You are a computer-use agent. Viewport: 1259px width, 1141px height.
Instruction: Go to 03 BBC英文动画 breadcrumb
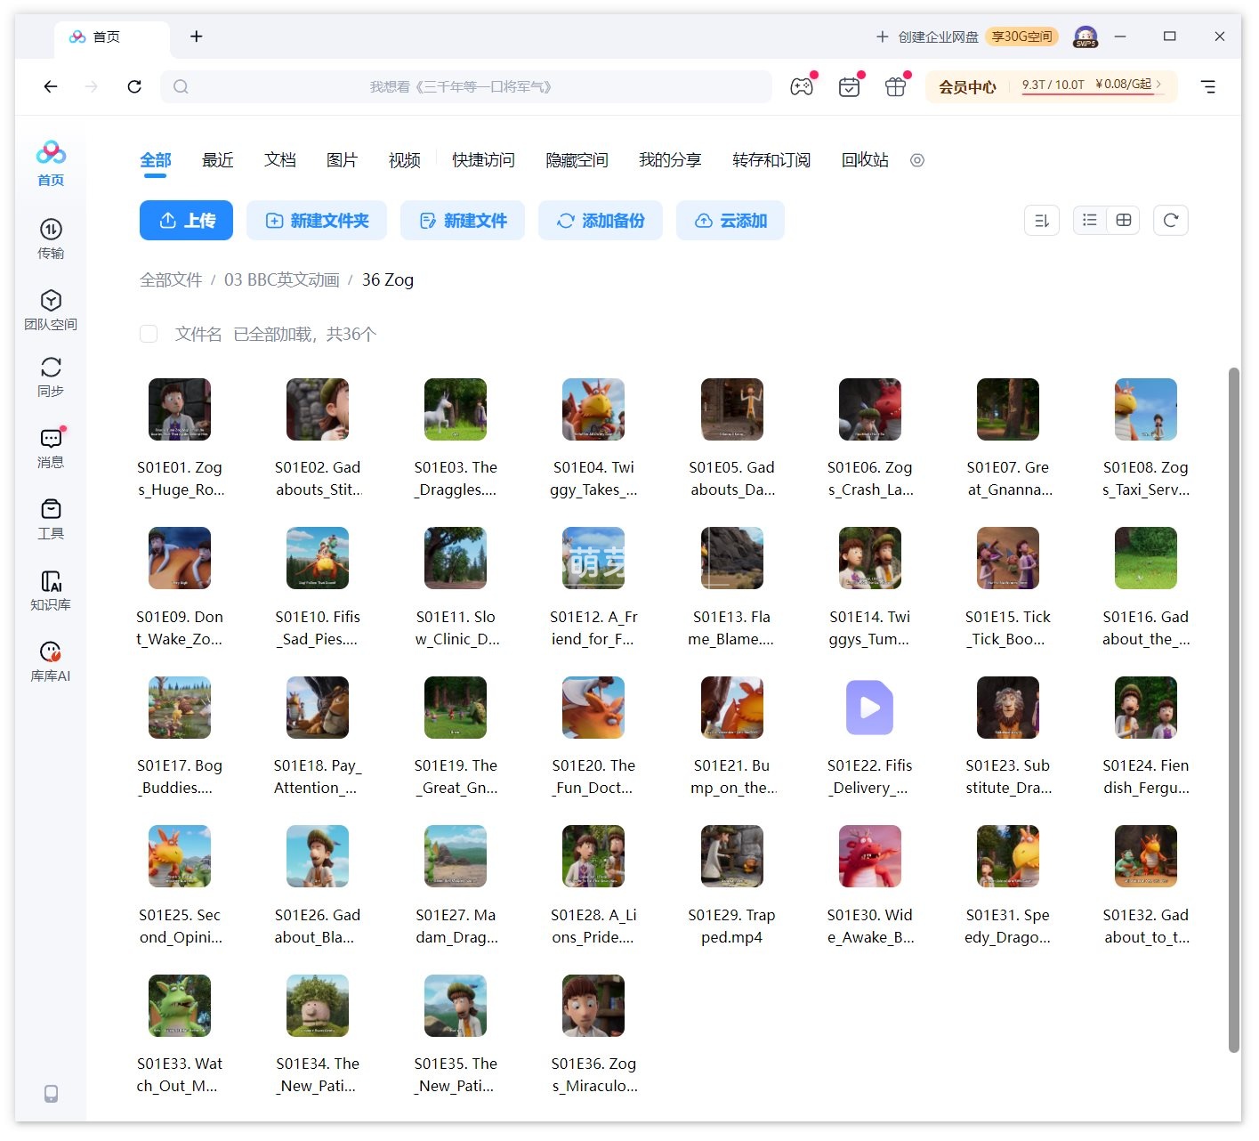(282, 279)
